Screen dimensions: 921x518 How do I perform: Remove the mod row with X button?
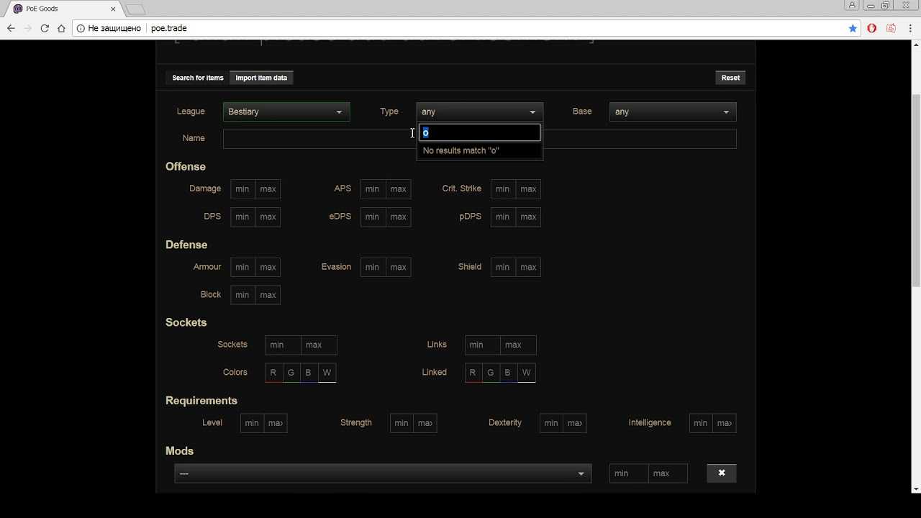pyautogui.click(x=721, y=473)
